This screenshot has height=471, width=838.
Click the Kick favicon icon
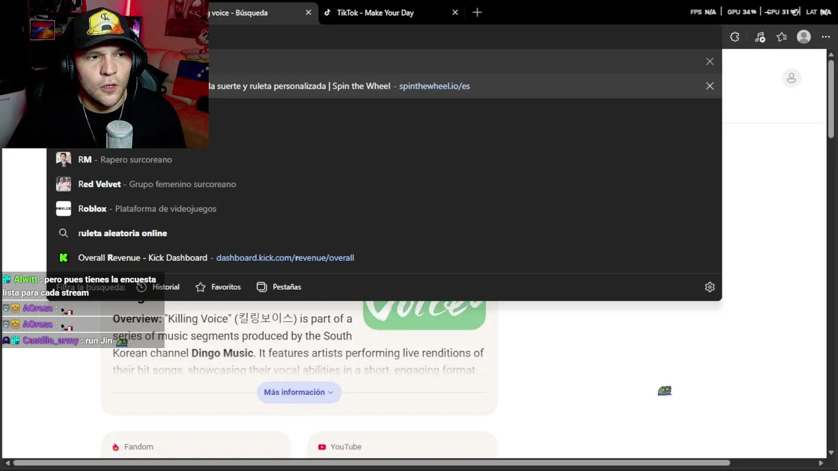tap(64, 258)
